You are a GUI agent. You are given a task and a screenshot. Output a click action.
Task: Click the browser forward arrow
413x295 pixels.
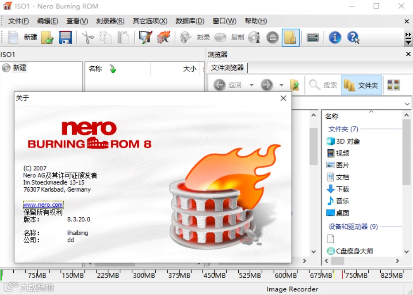(267, 85)
